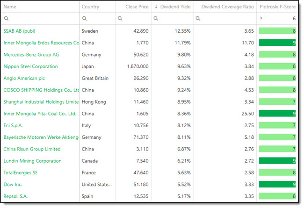The width and height of the screenshot is (304, 208).
Task: Select dividend yield 12.35%
Action: (x=182, y=31)
